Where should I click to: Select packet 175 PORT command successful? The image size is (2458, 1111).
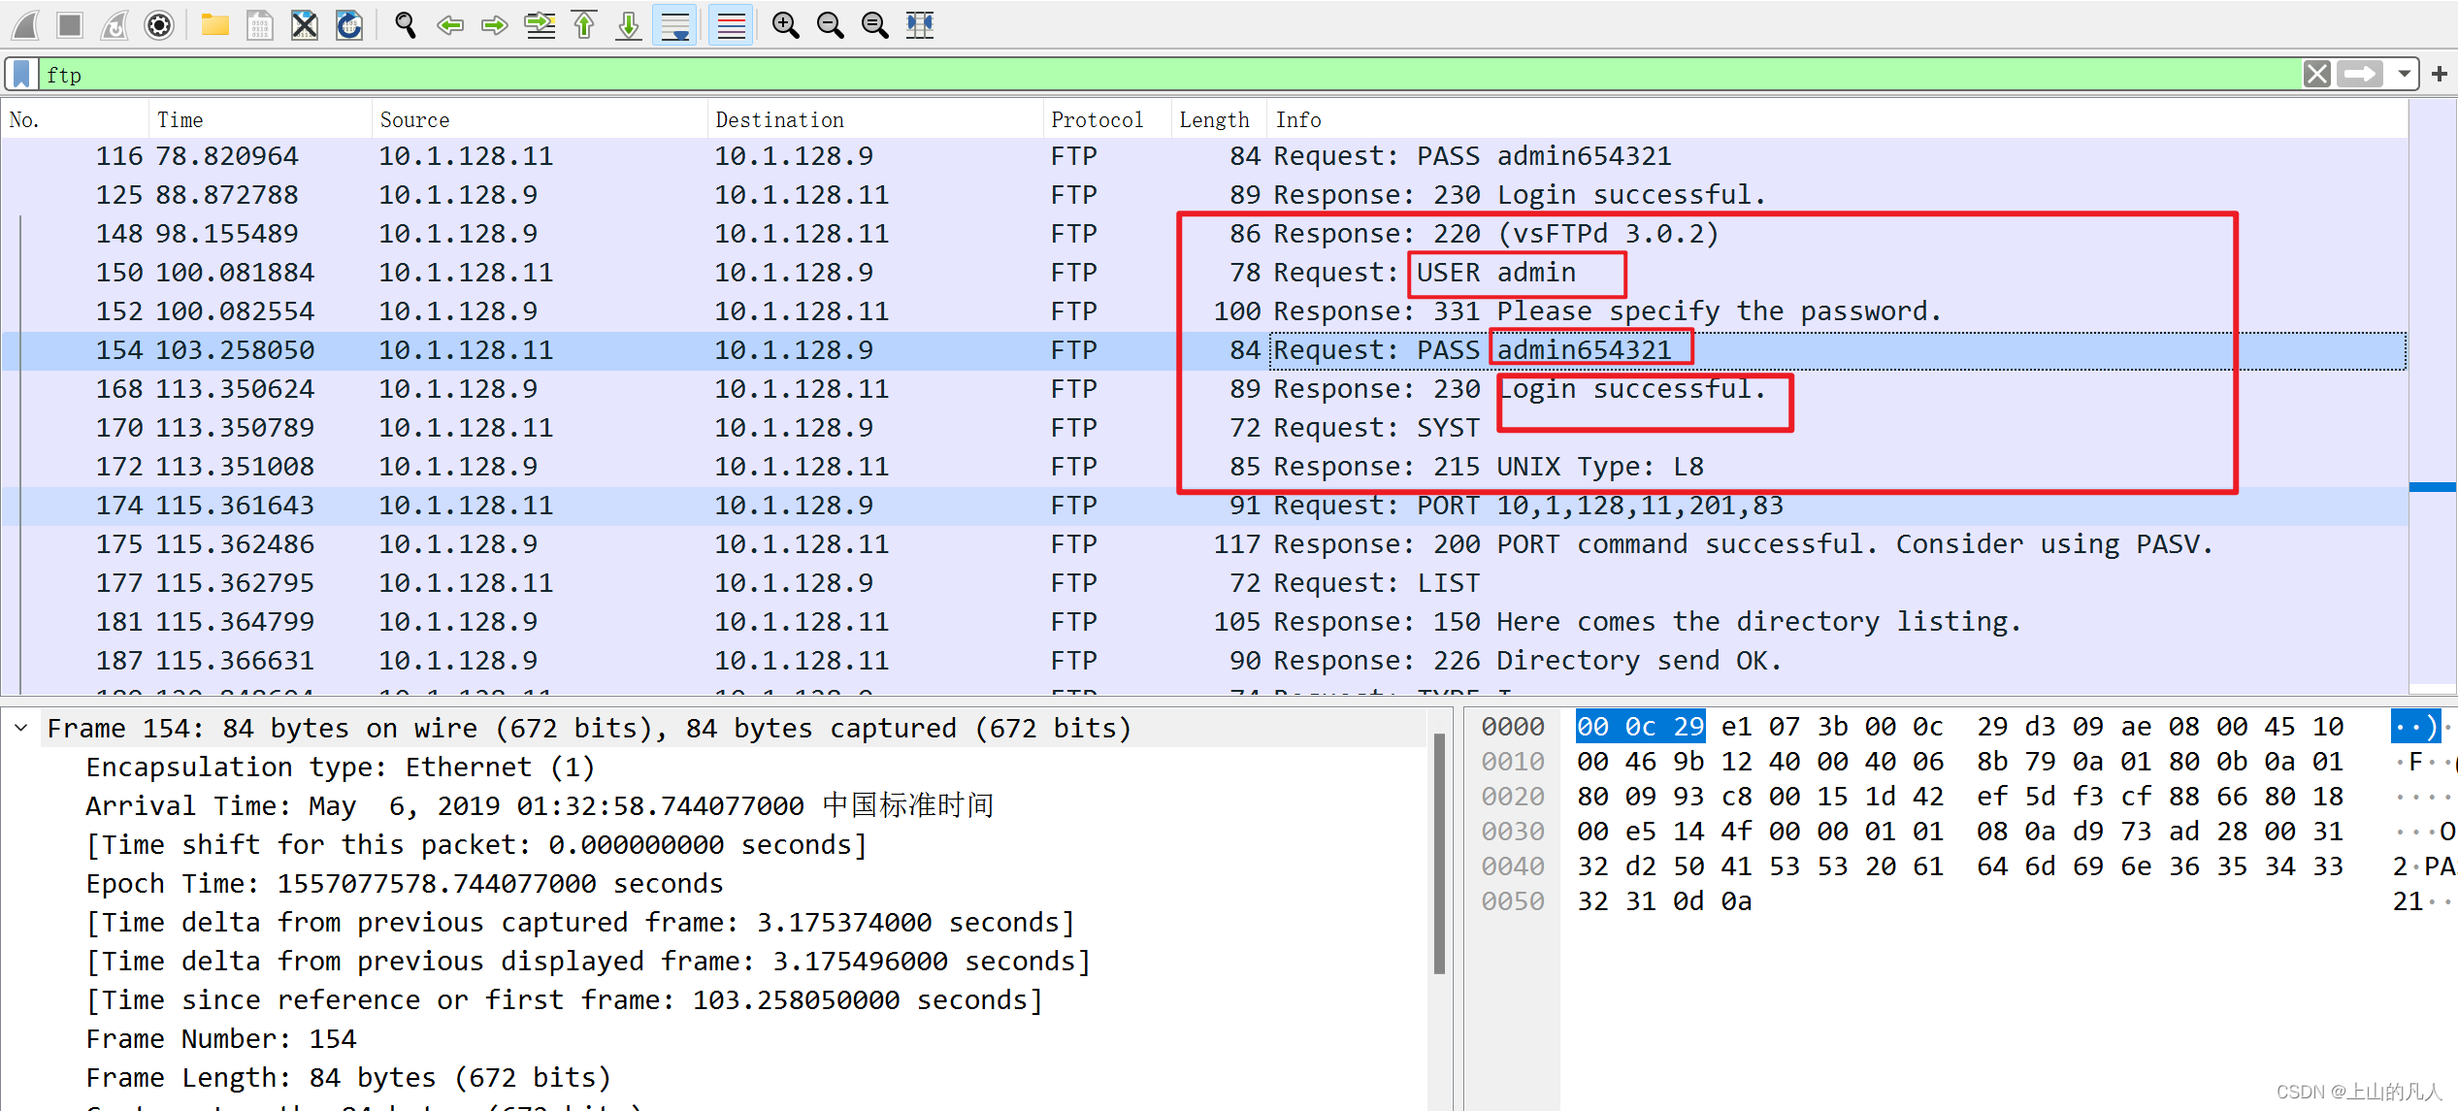point(1203,544)
